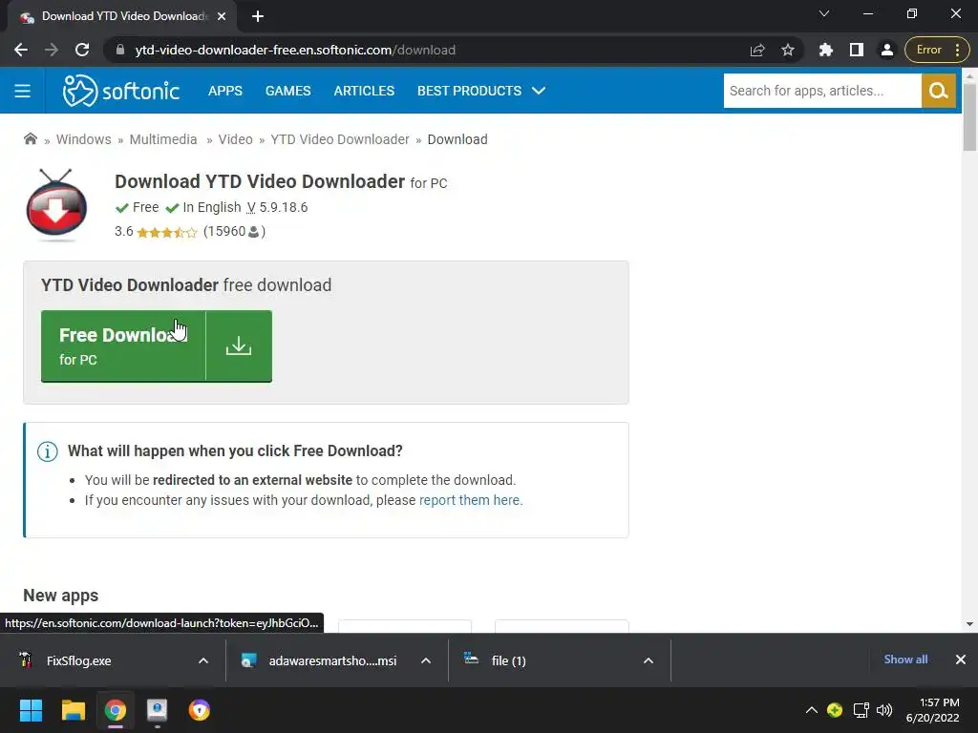The image size is (978, 733).
Task: Go back with the browser back arrow
Action: click(21, 50)
